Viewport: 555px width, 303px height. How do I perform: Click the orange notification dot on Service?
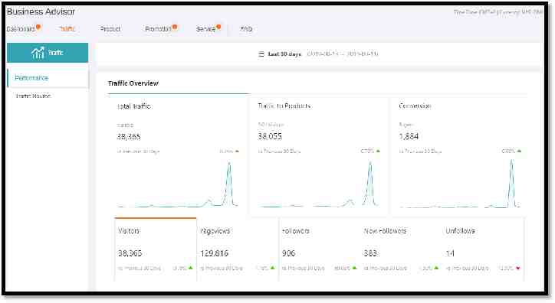218,27
